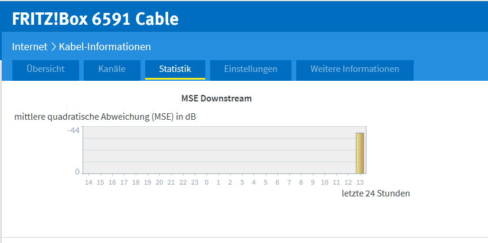Click the Internet breadcrumb link
Screen dimensions: 488x243
(30, 47)
